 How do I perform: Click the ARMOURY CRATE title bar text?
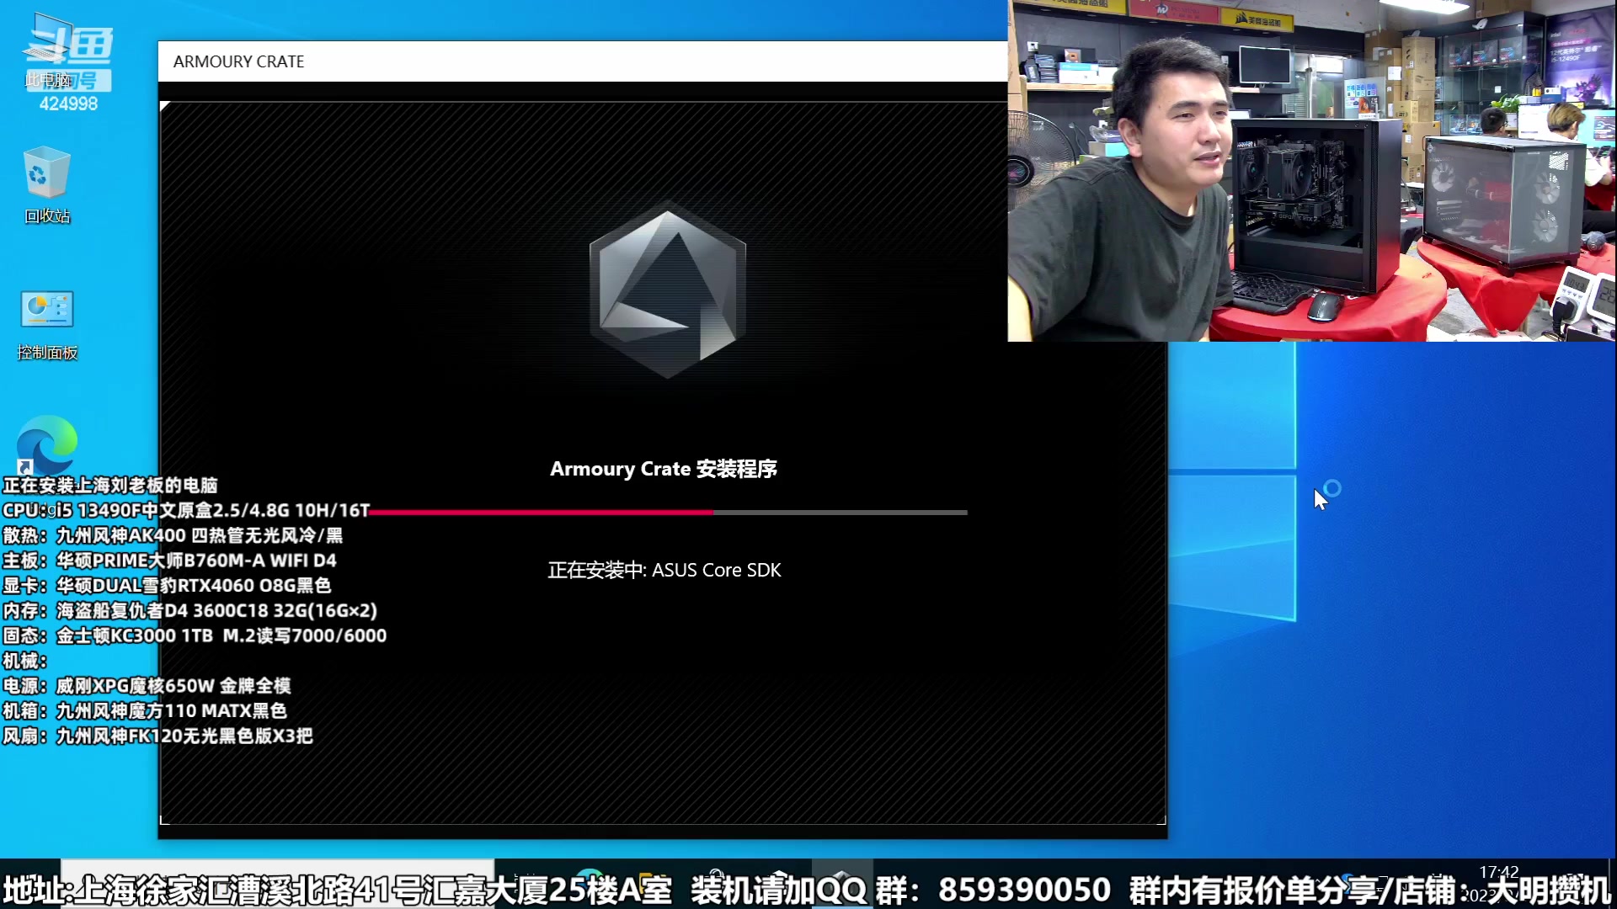click(238, 61)
